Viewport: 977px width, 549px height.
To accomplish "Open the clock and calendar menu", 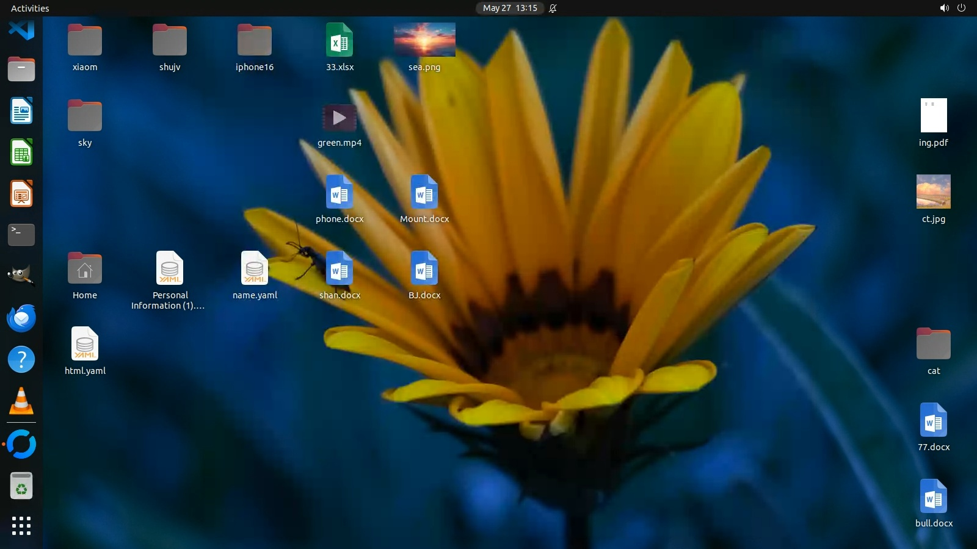I will [509, 8].
